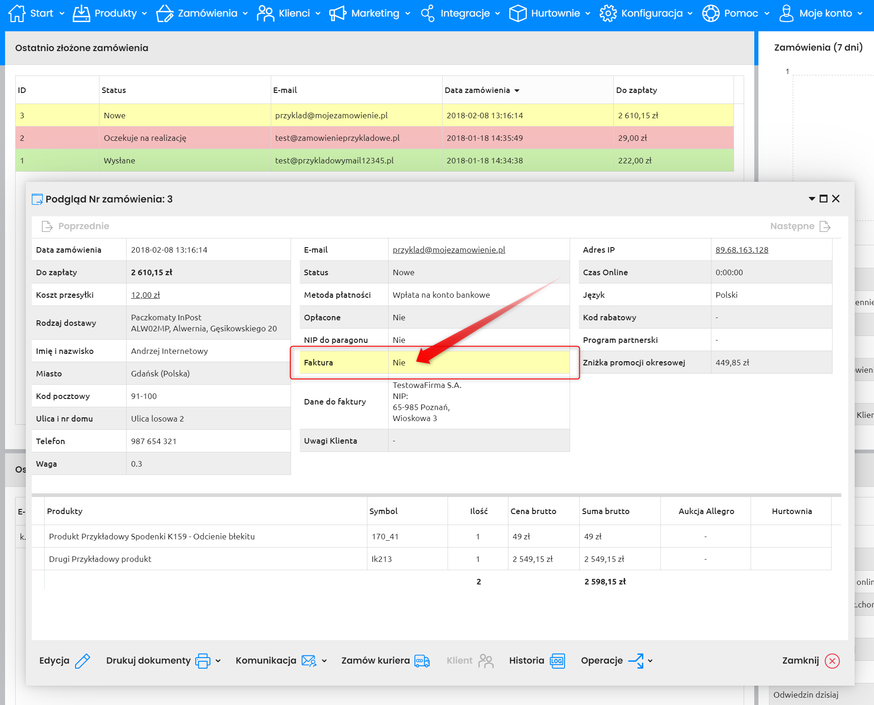Click the Następne document arrow icon
The image size is (874, 705).
[825, 226]
